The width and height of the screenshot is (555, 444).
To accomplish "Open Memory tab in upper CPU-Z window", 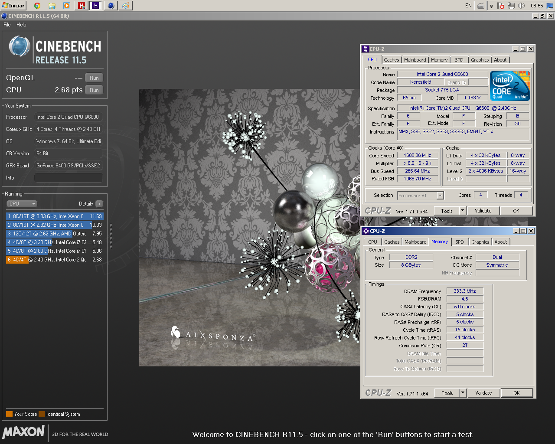I will 439,60.
